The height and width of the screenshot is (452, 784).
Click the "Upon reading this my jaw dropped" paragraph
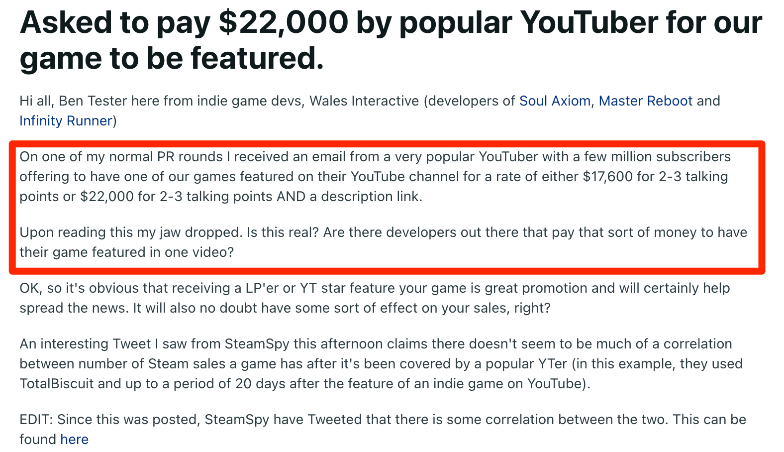tap(383, 242)
